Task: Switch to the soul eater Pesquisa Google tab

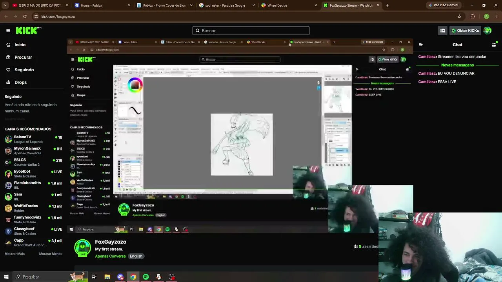Action: click(227, 5)
